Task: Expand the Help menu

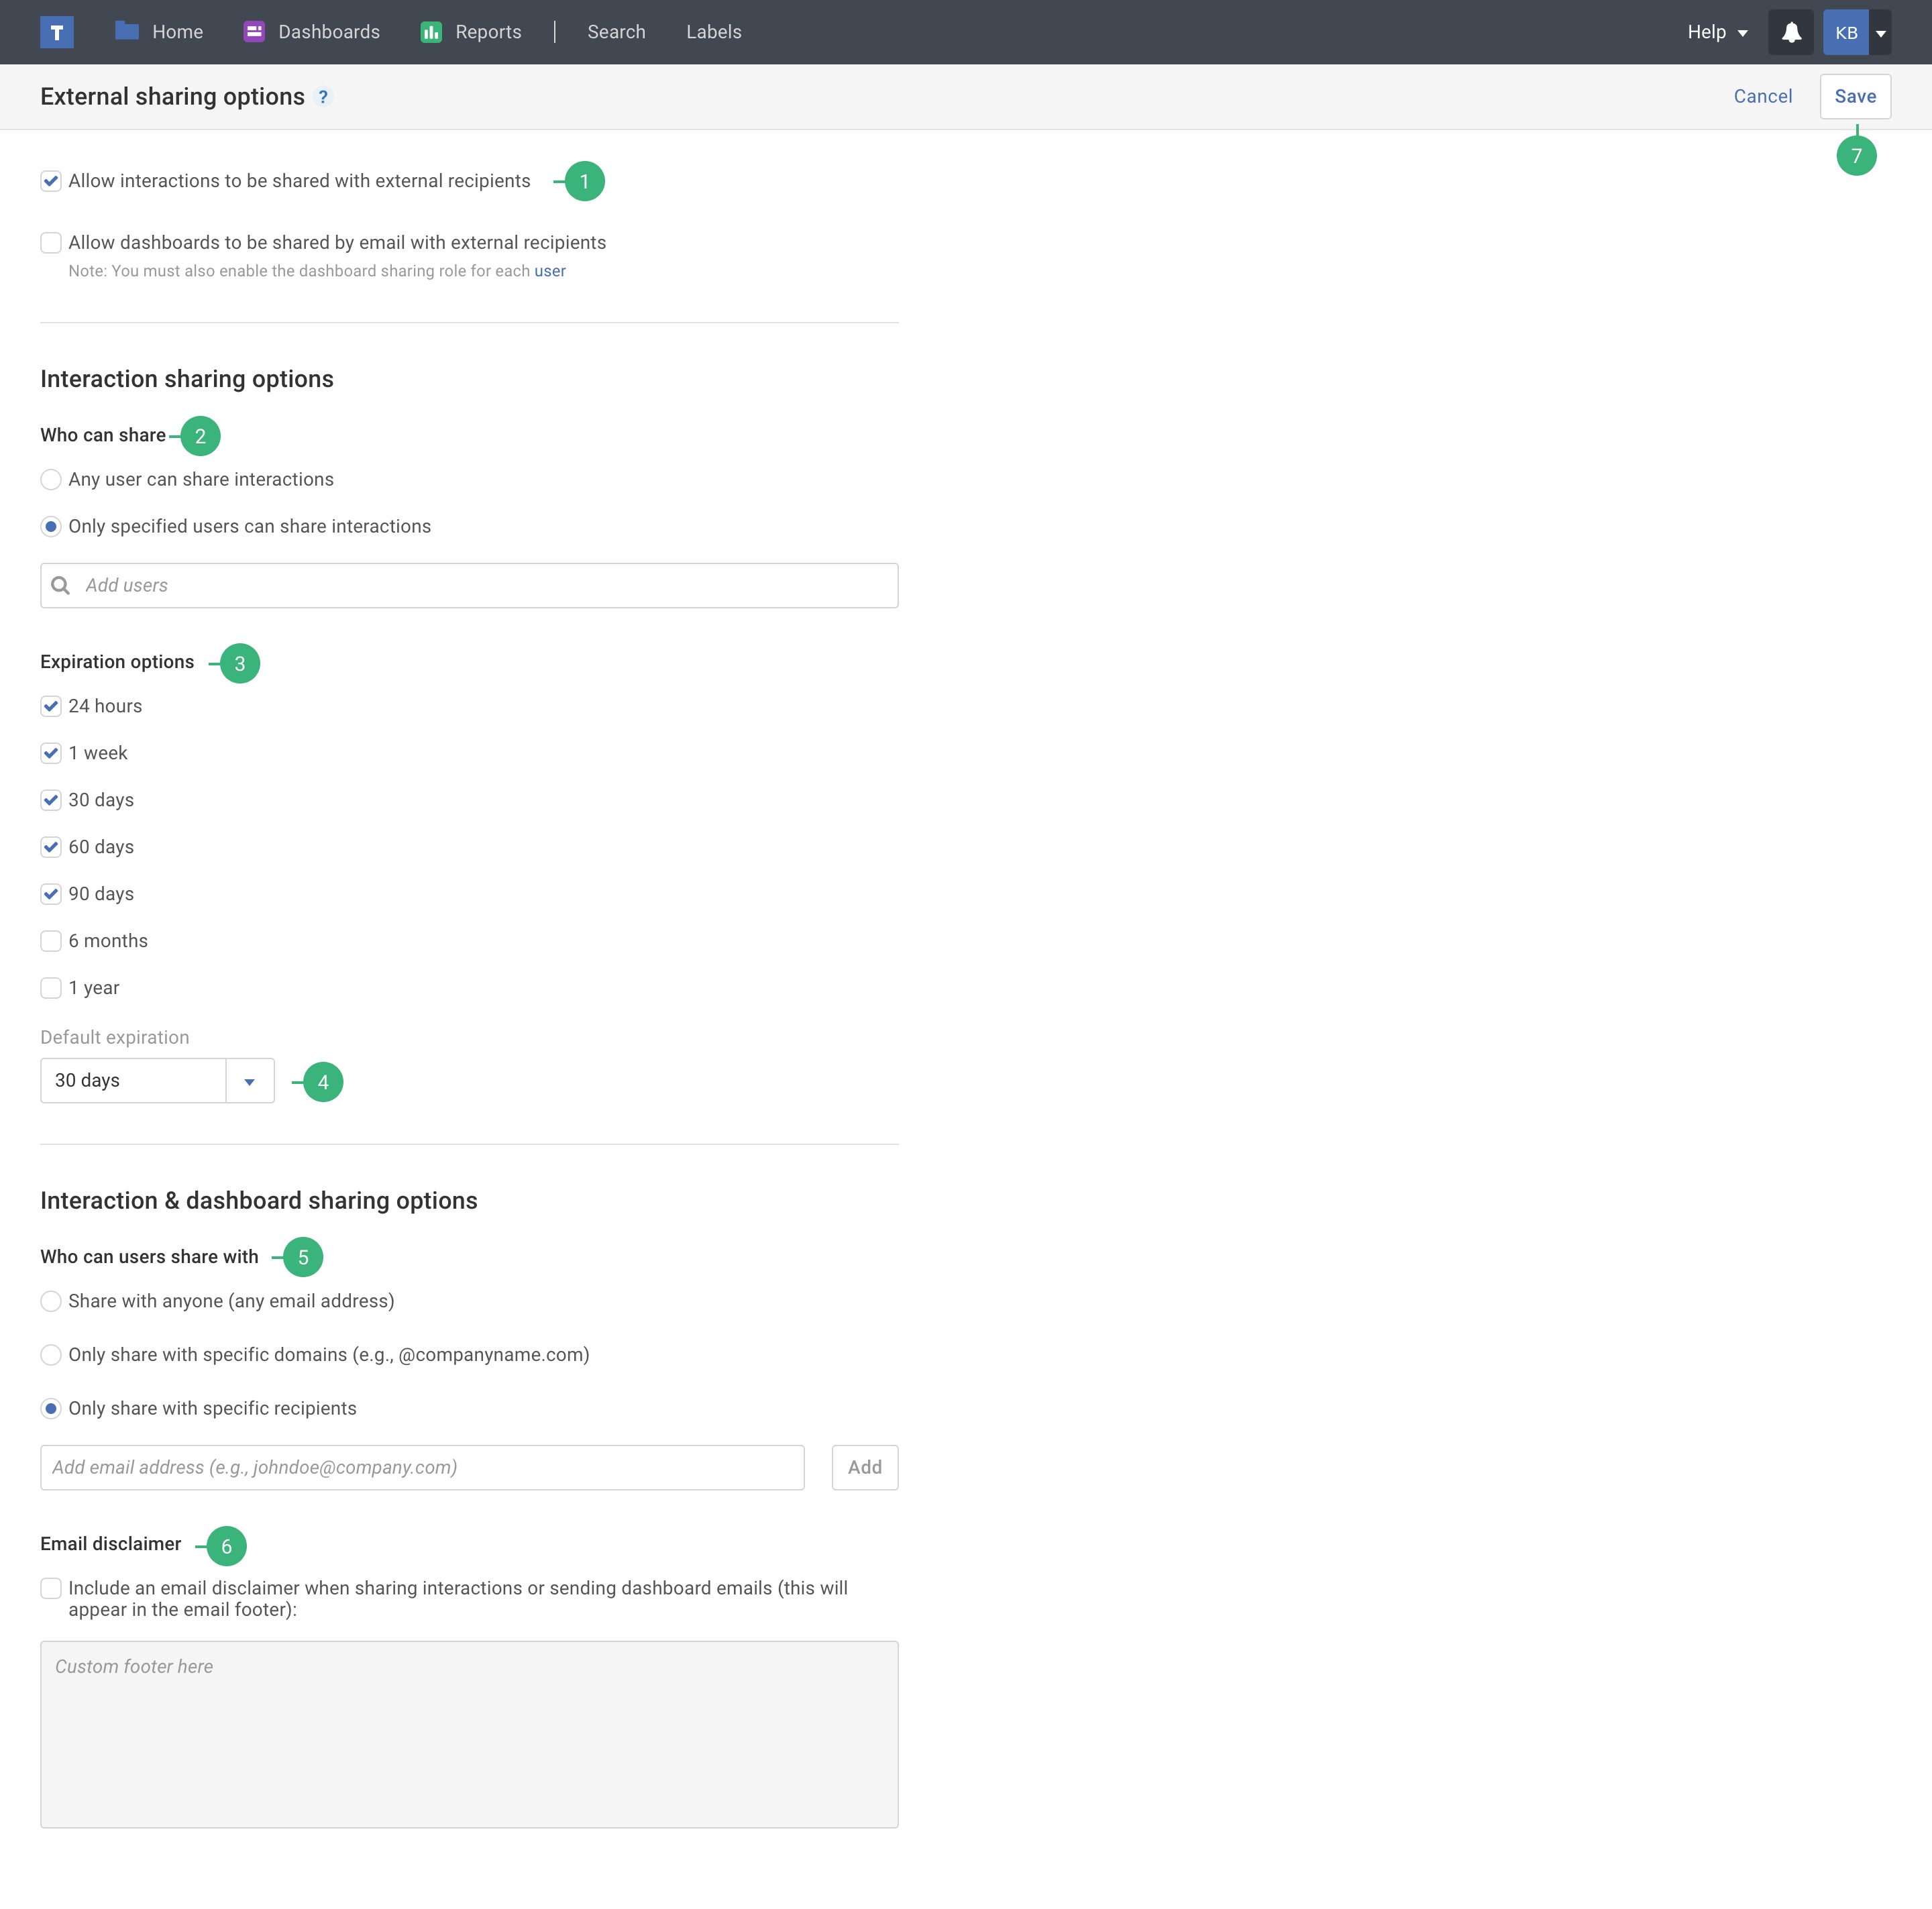Action: (1717, 32)
